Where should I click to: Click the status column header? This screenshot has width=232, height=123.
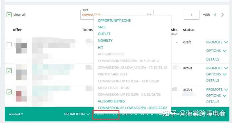(189, 30)
